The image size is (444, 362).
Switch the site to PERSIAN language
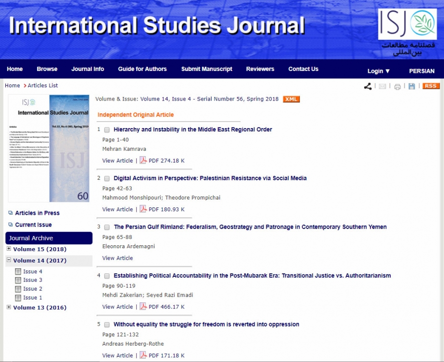coord(422,71)
